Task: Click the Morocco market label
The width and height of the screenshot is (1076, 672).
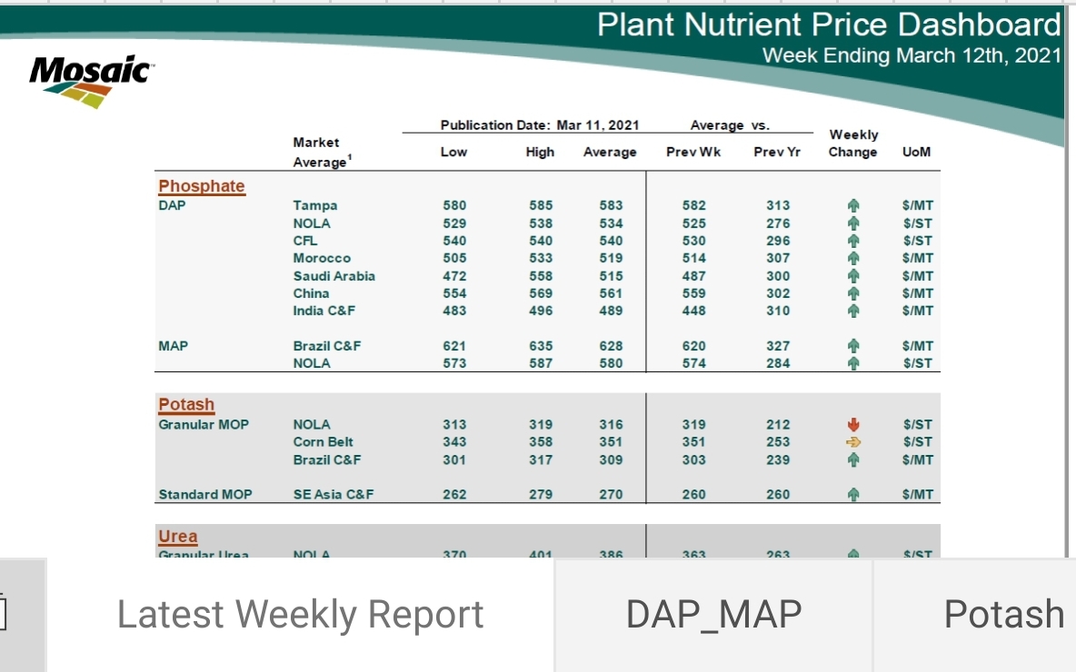Action: pyautogui.click(x=322, y=259)
